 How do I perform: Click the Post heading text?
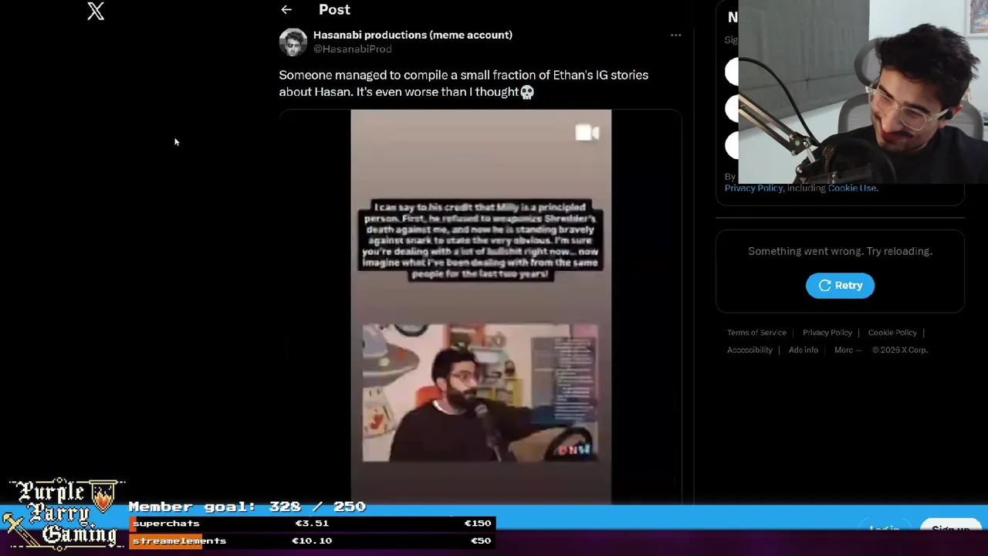[x=334, y=9]
